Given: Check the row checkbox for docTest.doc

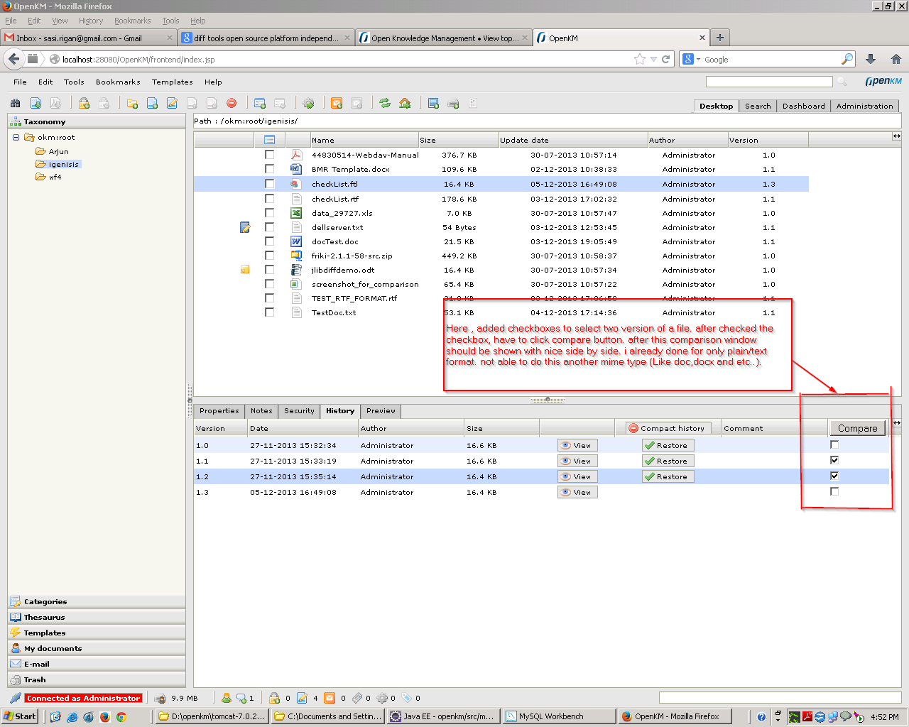Looking at the screenshot, I should pos(269,241).
